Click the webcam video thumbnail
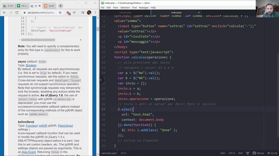 [267, 9]
